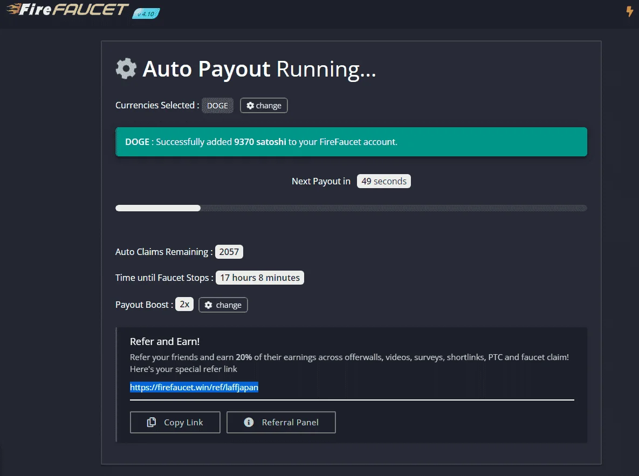Click the Next Payout in label

(321, 181)
